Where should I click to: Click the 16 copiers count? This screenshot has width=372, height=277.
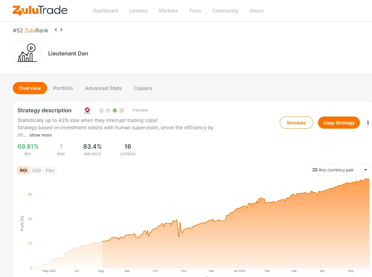128,147
